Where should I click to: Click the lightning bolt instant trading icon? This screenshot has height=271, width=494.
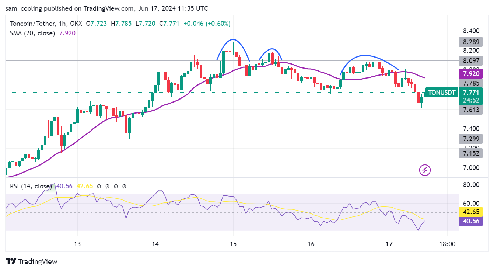pyautogui.click(x=424, y=170)
